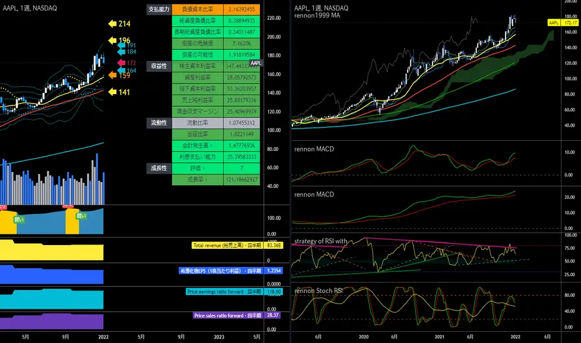Click the value 1.07455312
This screenshot has width=581, height=343.
tap(242, 123)
